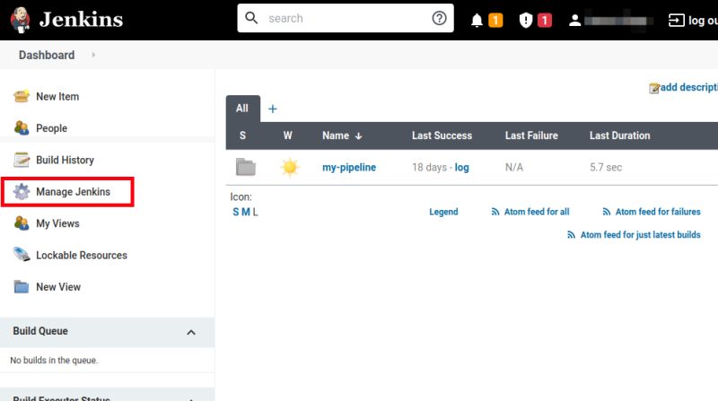Open last success log link
Viewport: 718px width, 401px height.
pyautogui.click(x=461, y=168)
